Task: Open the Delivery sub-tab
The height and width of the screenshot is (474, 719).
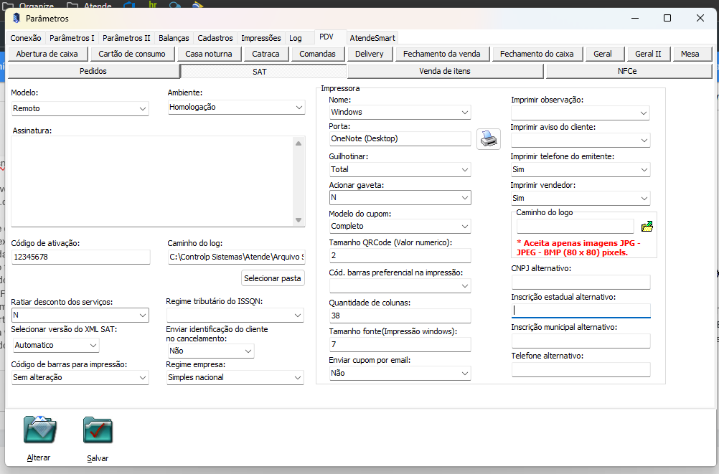Action: (x=369, y=54)
